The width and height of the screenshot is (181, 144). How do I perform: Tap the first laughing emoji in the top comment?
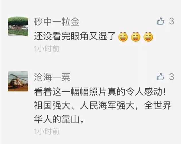coord(123,37)
